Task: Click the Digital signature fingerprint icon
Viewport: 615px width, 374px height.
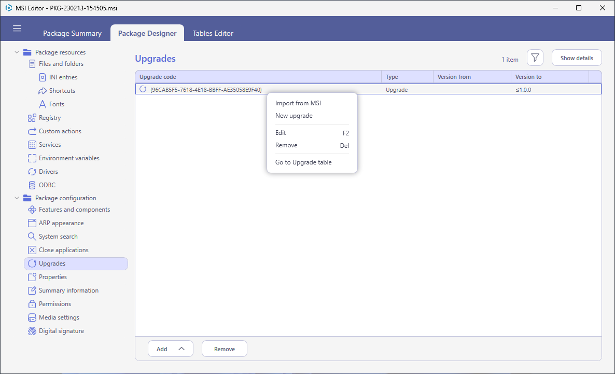Action: coord(32,331)
